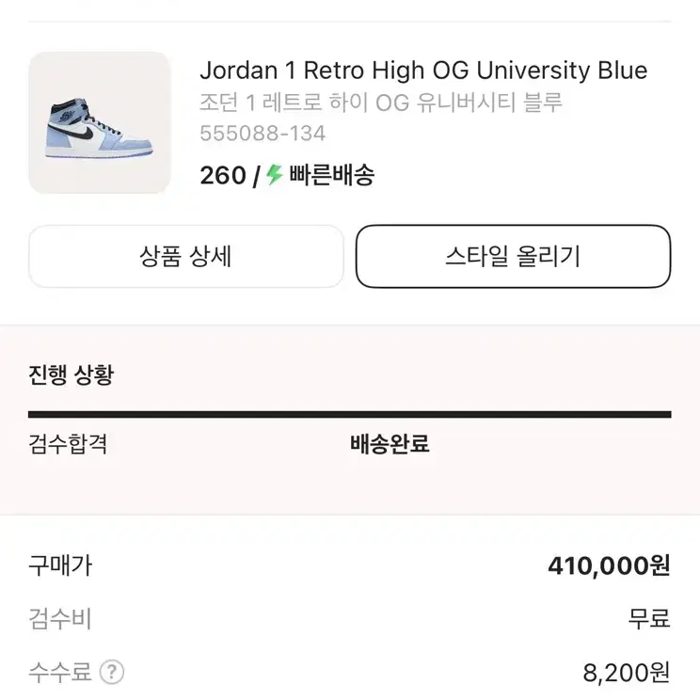Tap the 무료 inspection fee value
Screen dimensions: 700x700
tap(649, 619)
